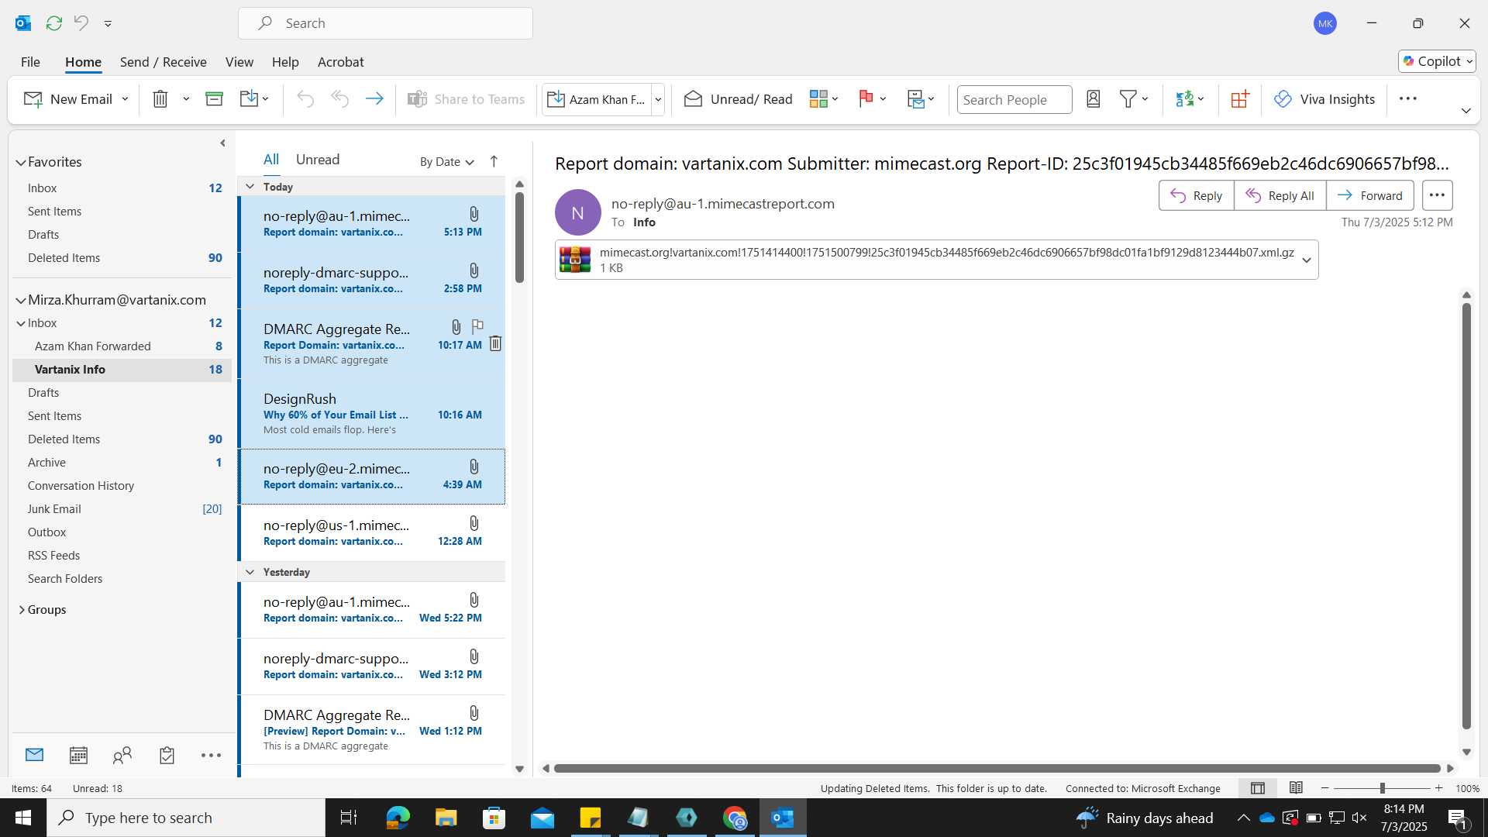Show All messages filter

[271, 160]
